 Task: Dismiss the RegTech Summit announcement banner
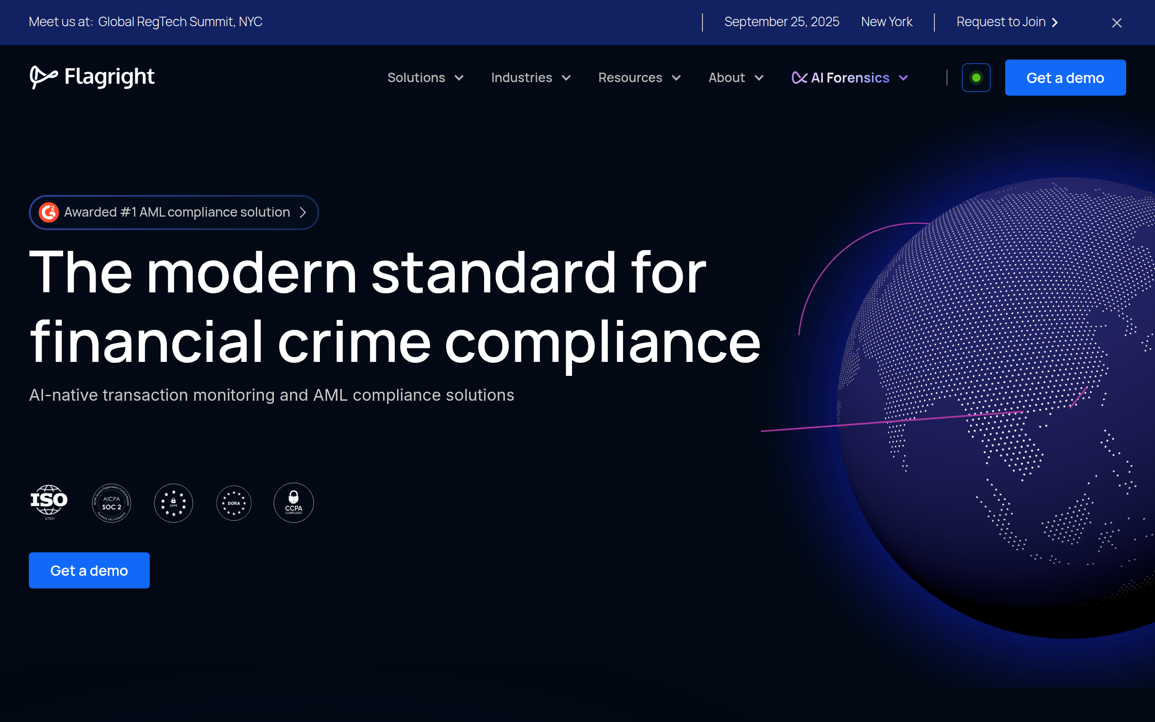[1116, 23]
